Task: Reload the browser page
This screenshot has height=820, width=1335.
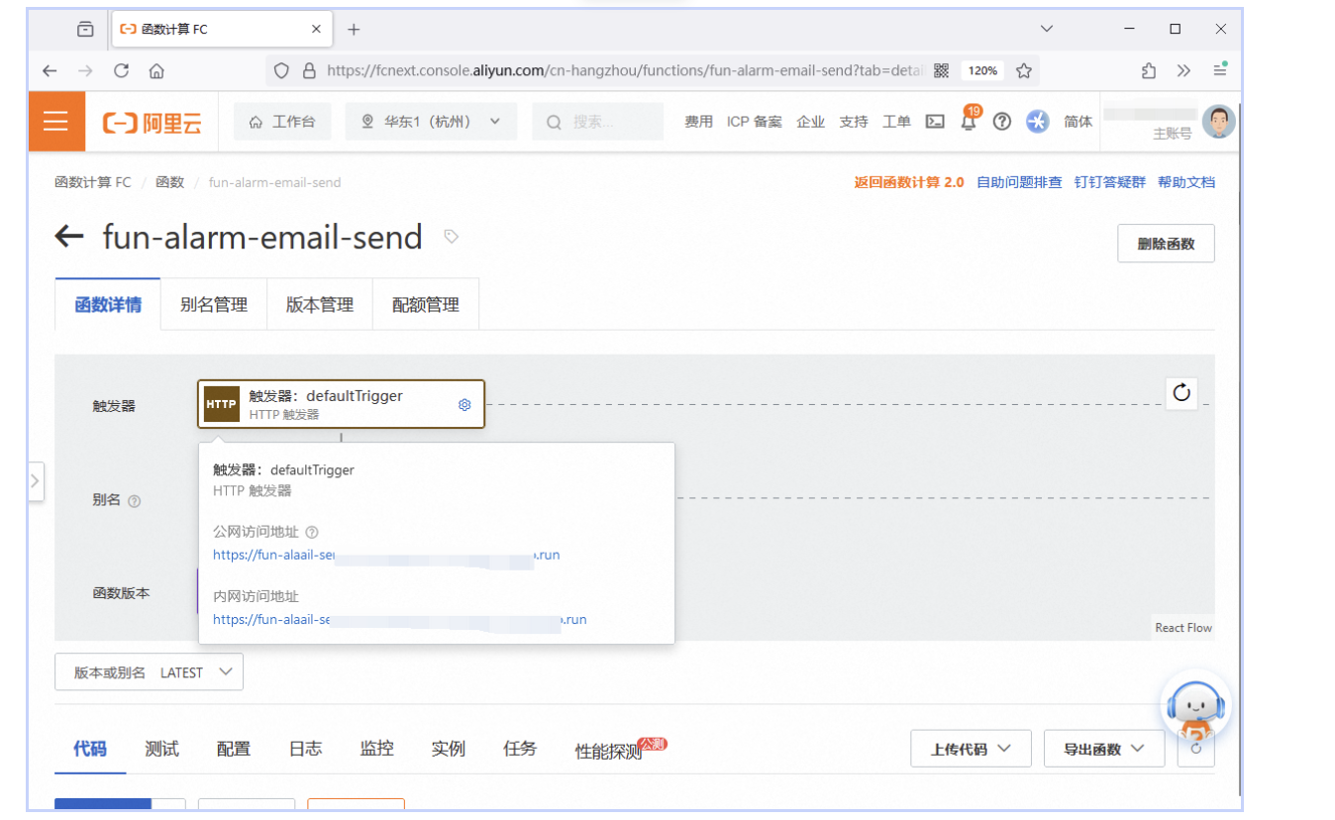Action: tap(122, 70)
